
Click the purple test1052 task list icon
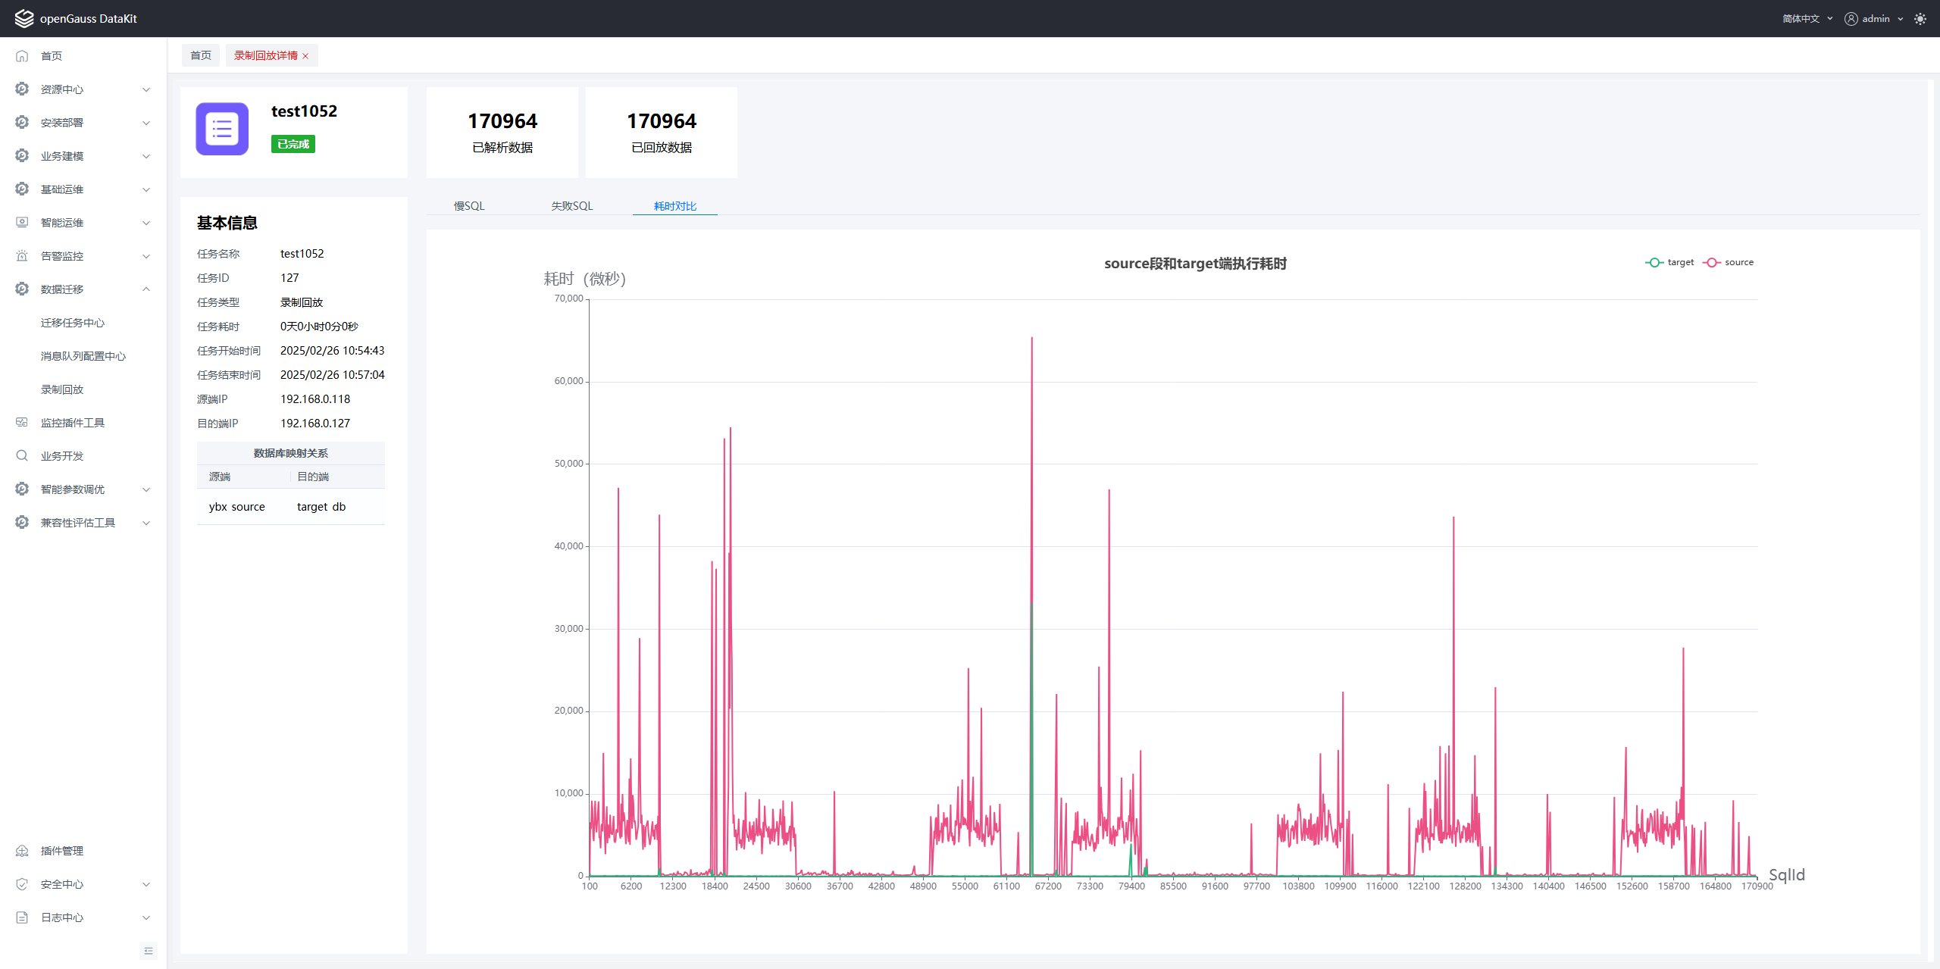(x=222, y=129)
